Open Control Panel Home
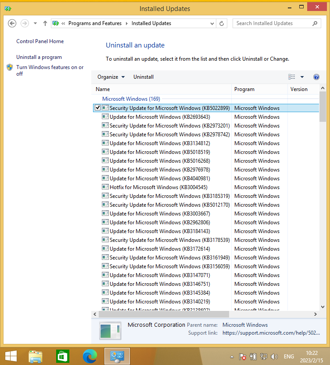 click(x=40, y=41)
